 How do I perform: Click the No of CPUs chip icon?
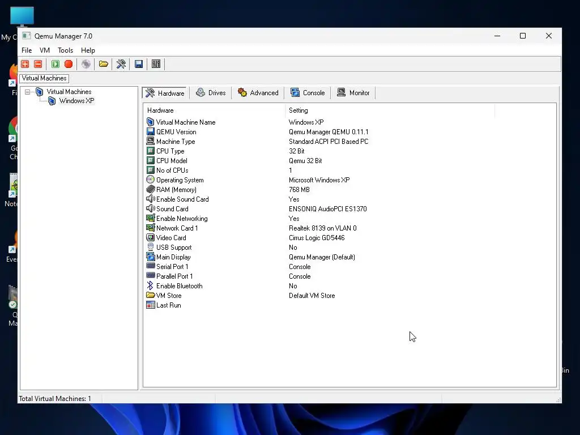(x=150, y=170)
